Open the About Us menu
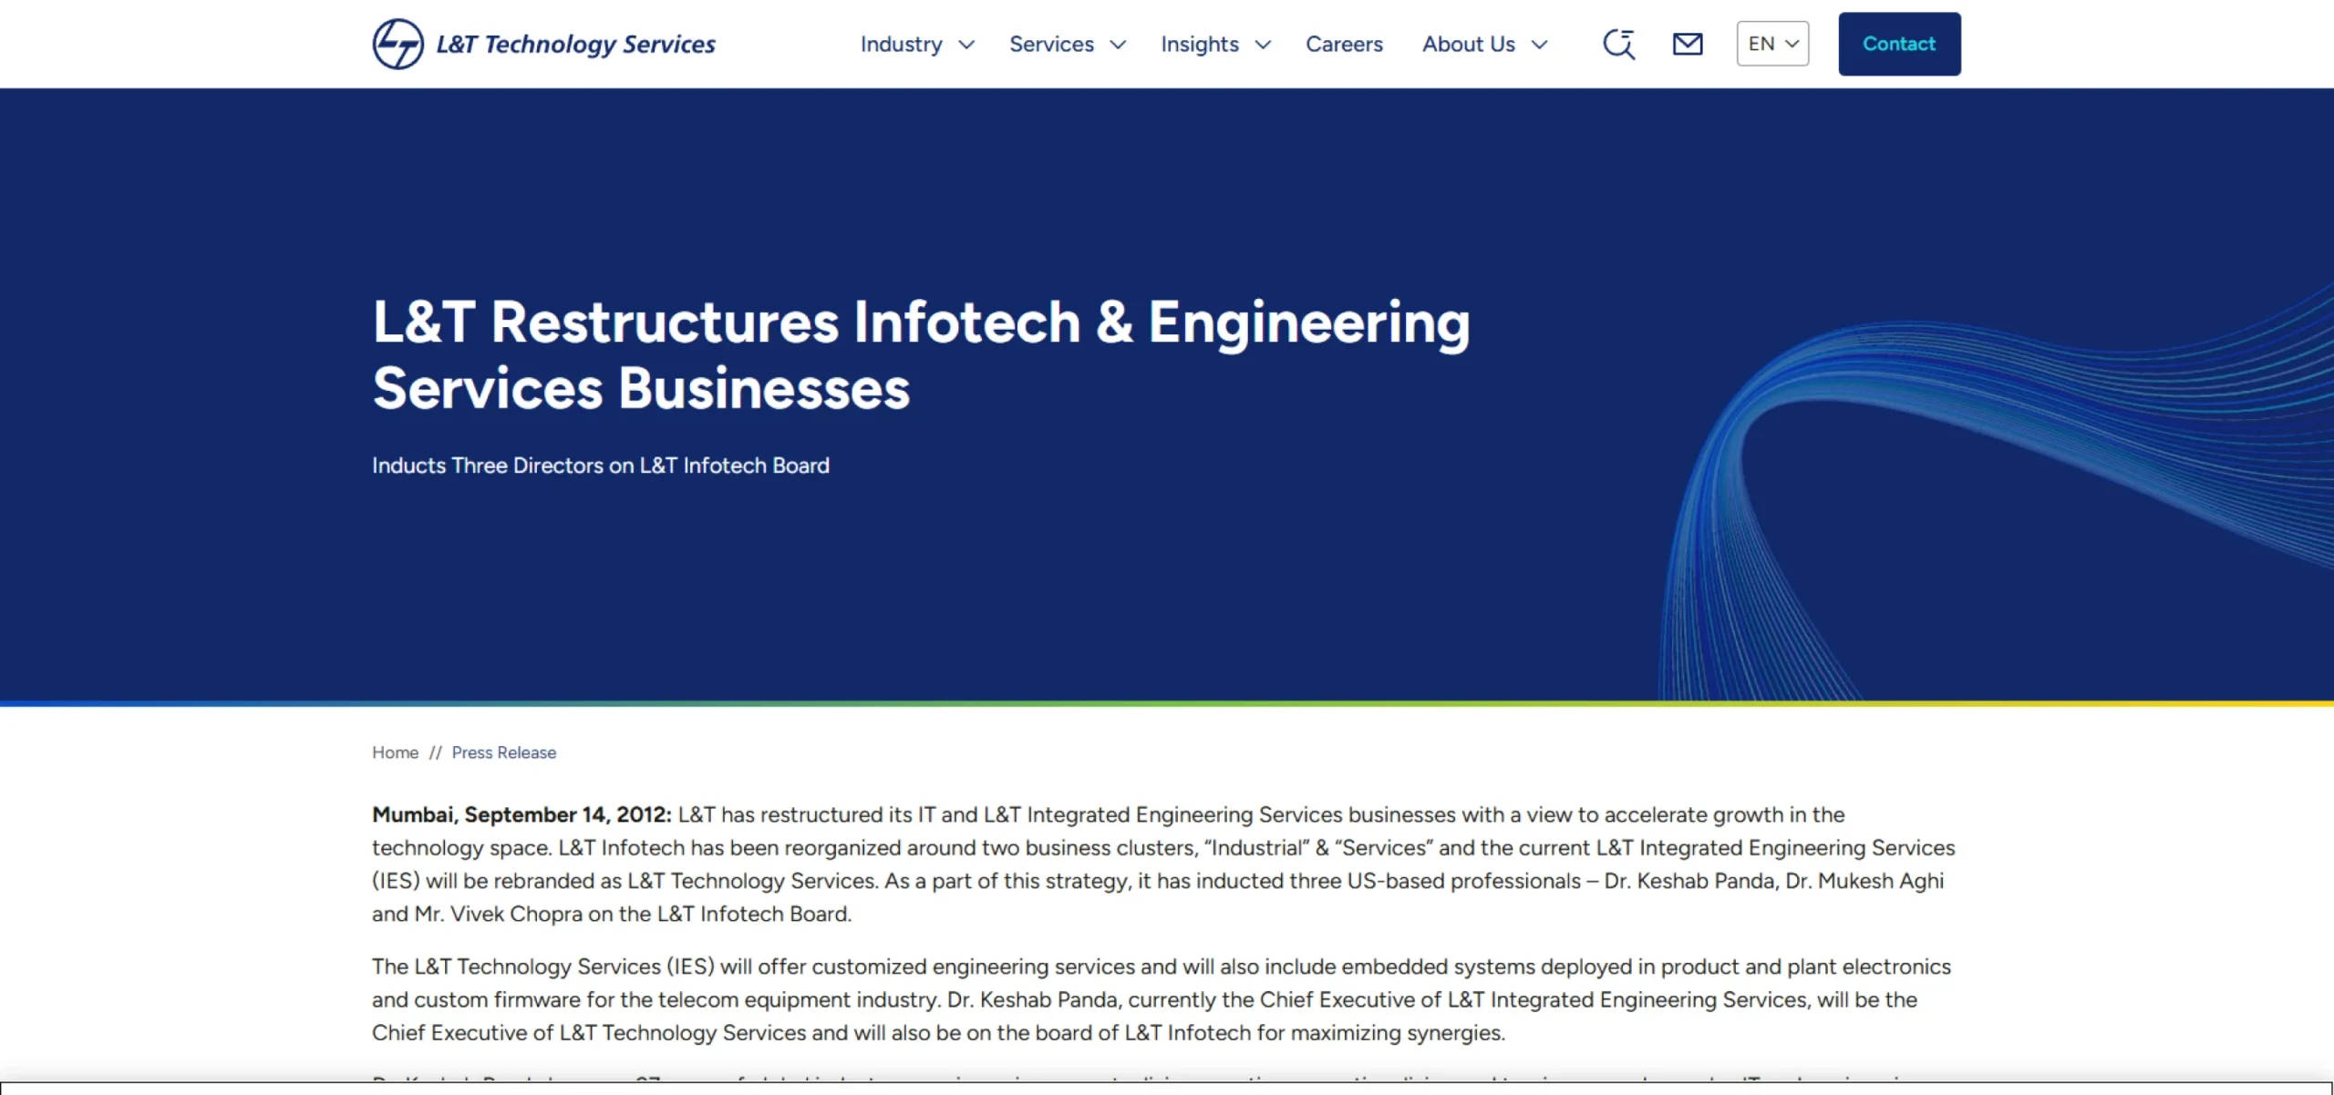 coord(1468,43)
